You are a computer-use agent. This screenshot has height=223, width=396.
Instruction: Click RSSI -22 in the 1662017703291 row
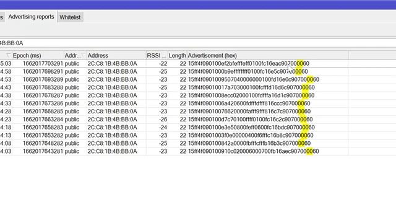tap(163, 63)
